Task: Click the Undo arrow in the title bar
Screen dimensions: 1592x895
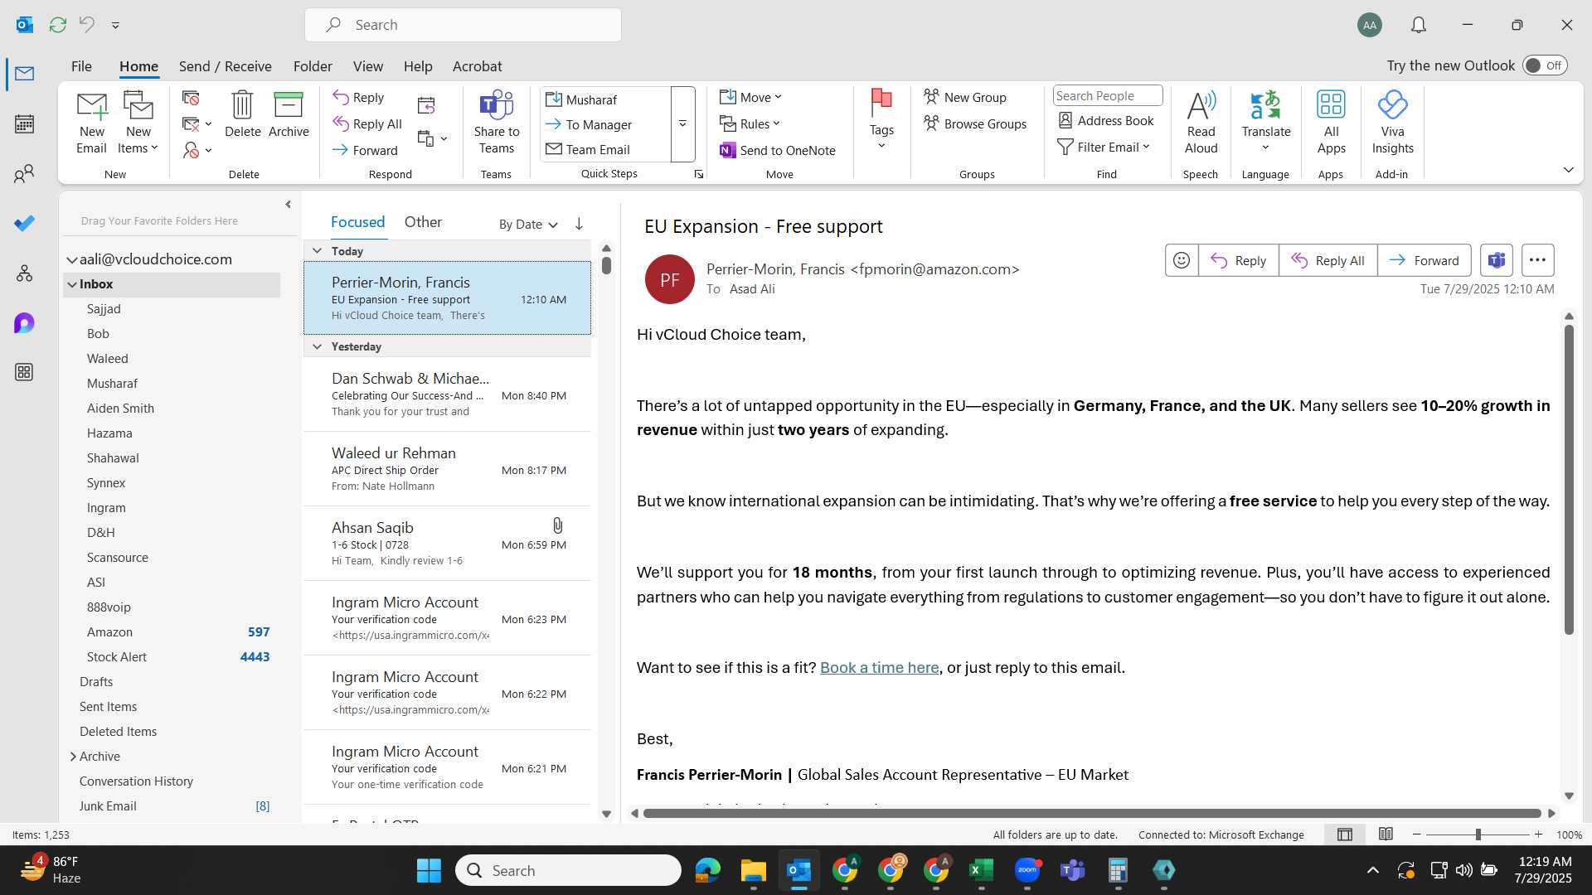Action: [86, 25]
